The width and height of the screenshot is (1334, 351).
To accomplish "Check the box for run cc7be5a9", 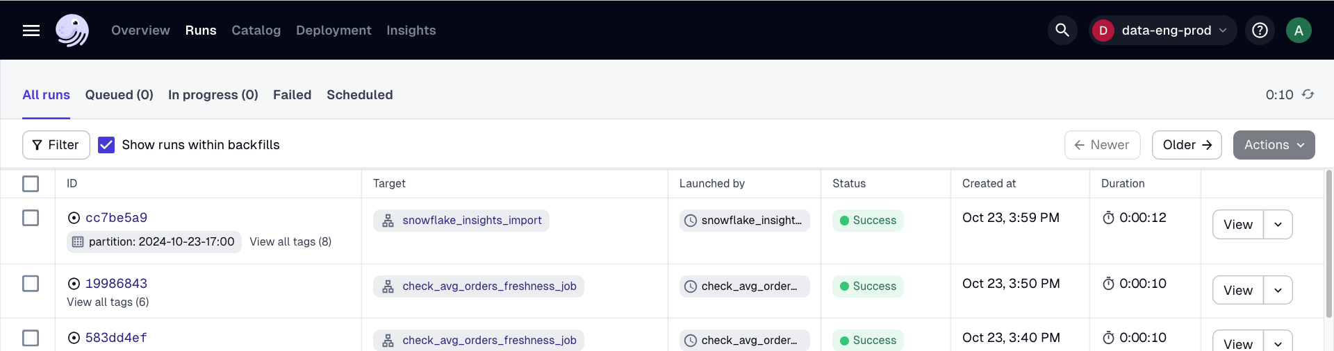I will pos(31,218).
